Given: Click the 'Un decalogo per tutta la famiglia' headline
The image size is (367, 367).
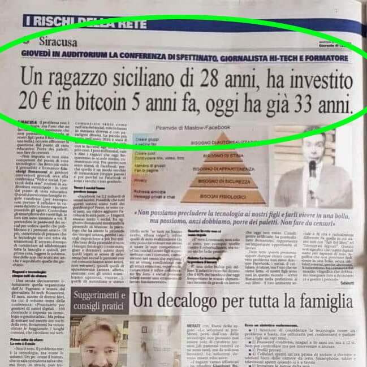Looking at the screenshot, I should click(243, 301).
